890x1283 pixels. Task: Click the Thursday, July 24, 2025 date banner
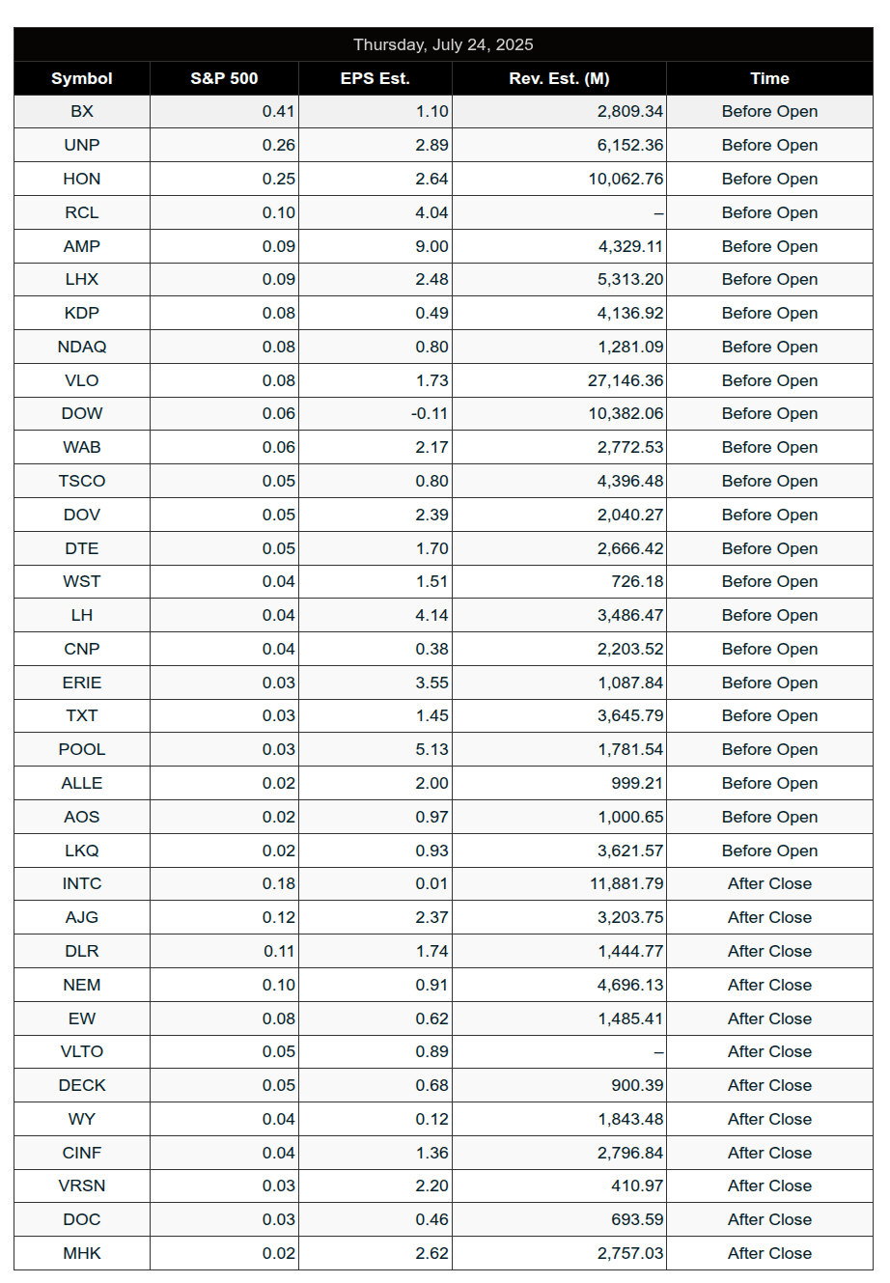coord(443,44)
